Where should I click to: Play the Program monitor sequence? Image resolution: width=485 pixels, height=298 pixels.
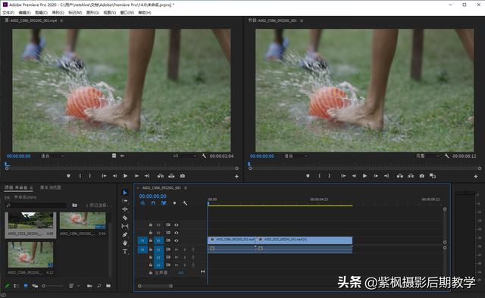(x=365, y=176)
